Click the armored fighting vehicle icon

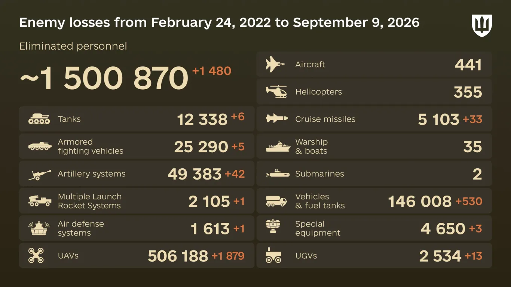pyautogui.click(x=40, y=146)
